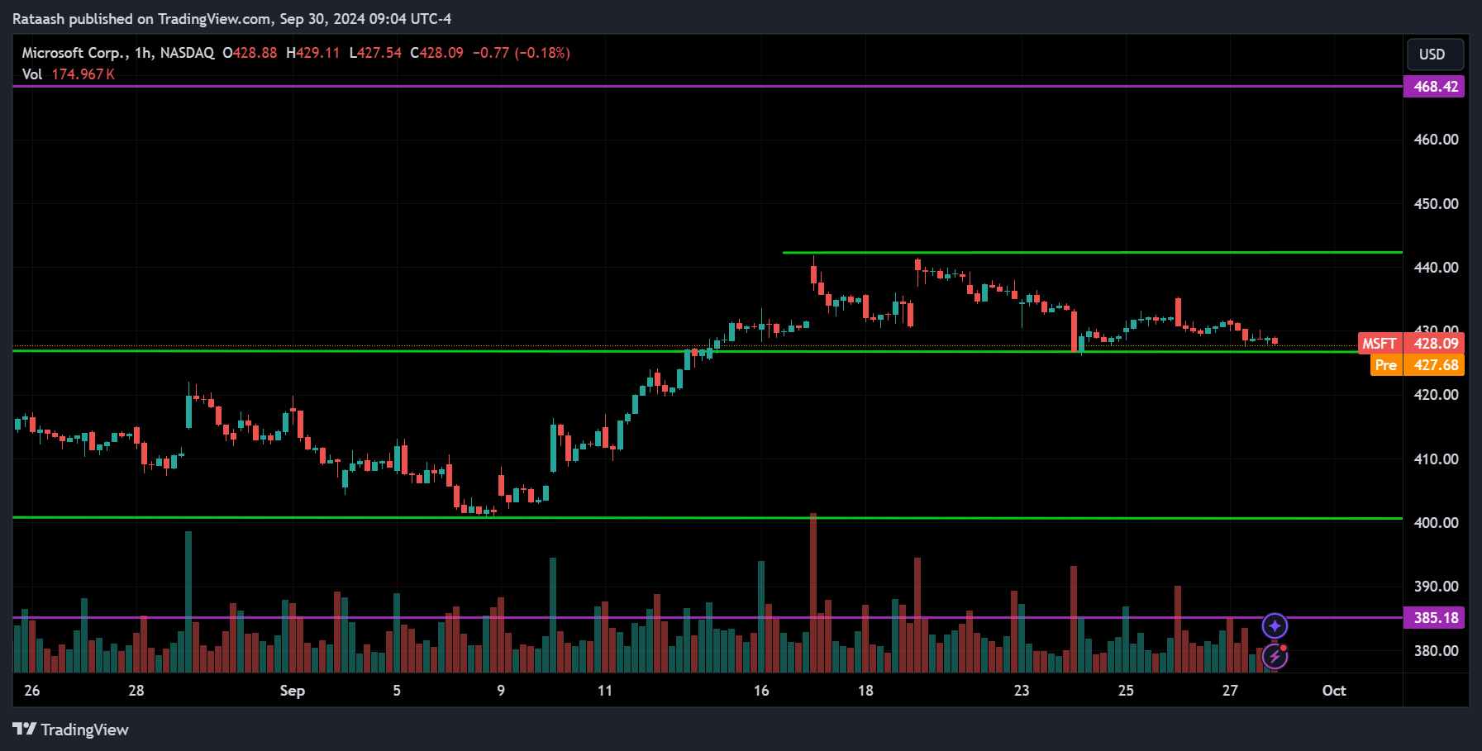Click the 390.00 price axis label

pos(1436,587)
